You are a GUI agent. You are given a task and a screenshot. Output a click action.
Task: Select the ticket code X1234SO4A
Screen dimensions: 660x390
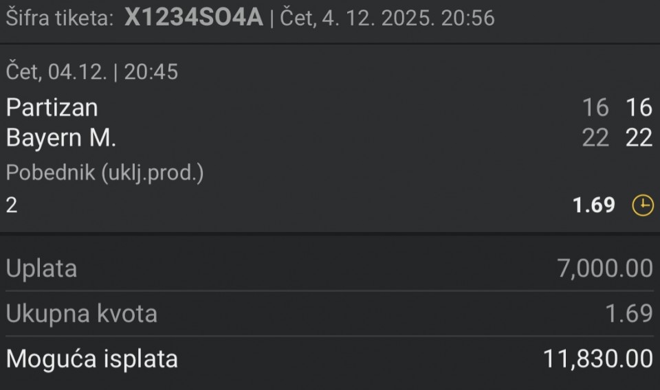tap(193, 18)
